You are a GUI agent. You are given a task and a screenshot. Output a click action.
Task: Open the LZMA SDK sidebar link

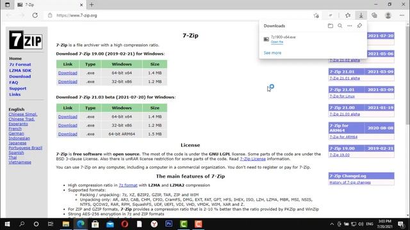click(x=20, y=70)
